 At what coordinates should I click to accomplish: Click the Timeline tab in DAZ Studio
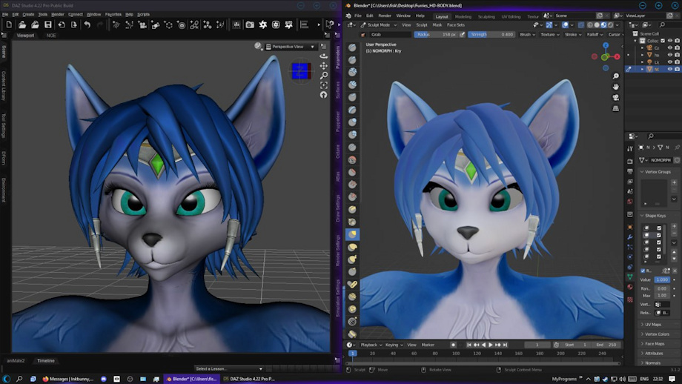[x=46, y=360]
